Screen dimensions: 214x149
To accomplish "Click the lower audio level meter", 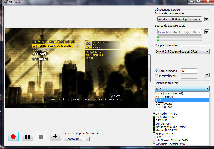I will [179, 40].
